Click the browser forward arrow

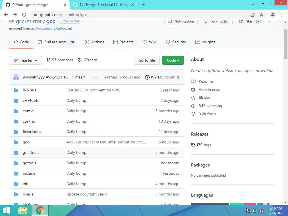[x=15, y=15]
